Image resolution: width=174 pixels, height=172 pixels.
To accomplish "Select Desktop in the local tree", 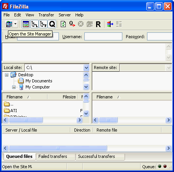I will [x=26, y=75].
